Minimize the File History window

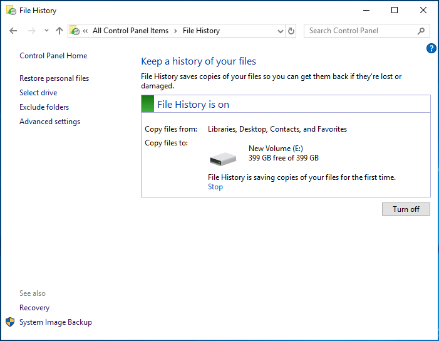(x=366, y=11)
